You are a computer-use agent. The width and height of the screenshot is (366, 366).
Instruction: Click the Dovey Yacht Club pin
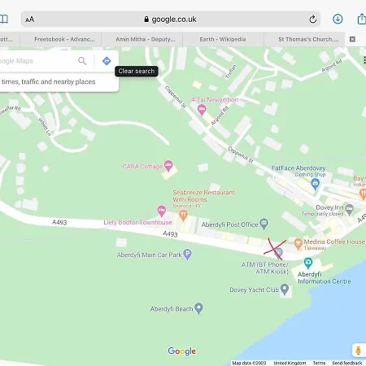pos(285,289)
